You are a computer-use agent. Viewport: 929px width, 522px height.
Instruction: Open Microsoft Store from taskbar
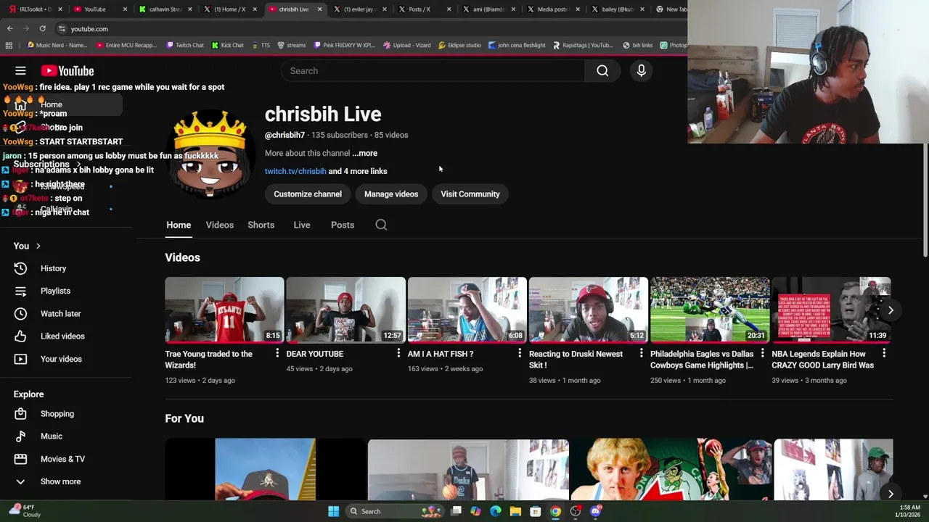pos(535,511)
